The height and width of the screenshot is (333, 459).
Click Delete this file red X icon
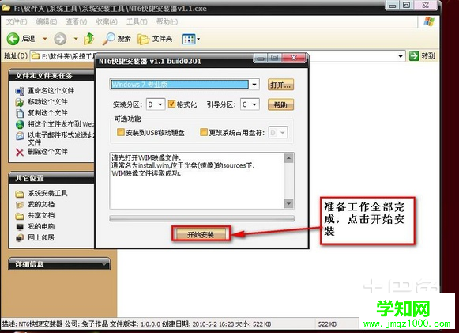(x=20, y=152)
